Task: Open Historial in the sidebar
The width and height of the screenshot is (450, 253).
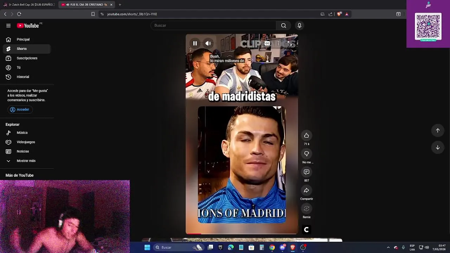Action: 27,77
